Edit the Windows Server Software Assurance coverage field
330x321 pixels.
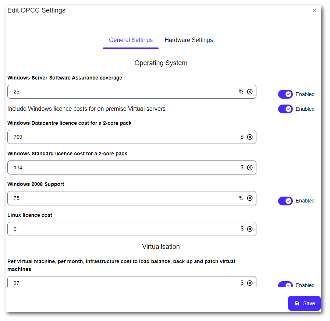pos(121,92)
